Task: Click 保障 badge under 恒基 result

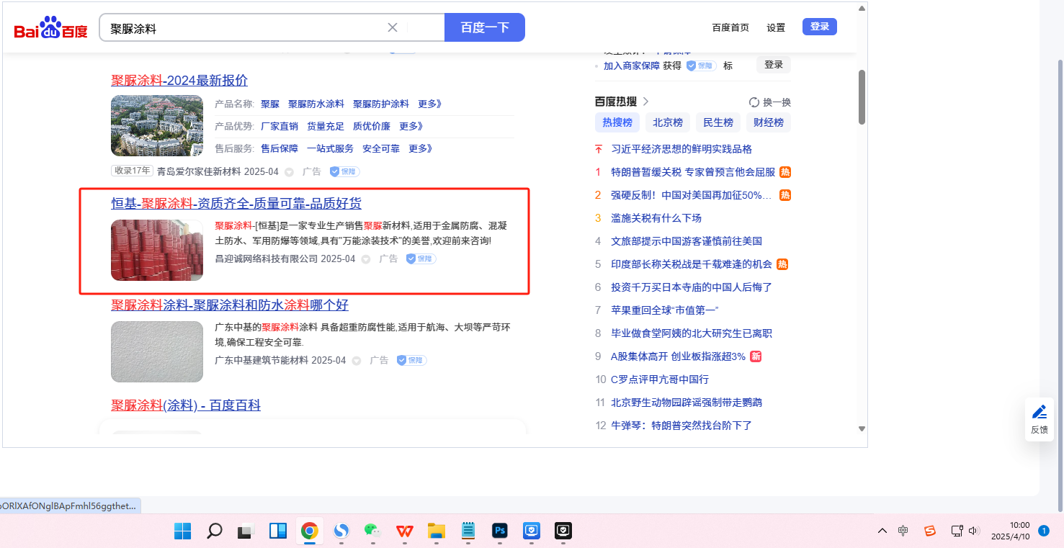Action: [421, 259]
